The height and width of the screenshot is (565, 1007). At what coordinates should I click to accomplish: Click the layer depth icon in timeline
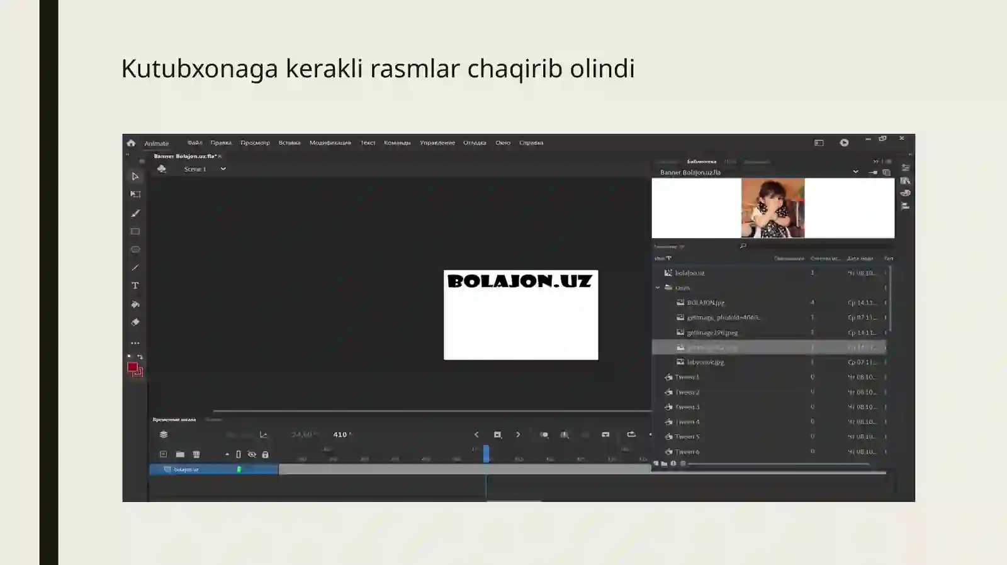tap(164, 434)
